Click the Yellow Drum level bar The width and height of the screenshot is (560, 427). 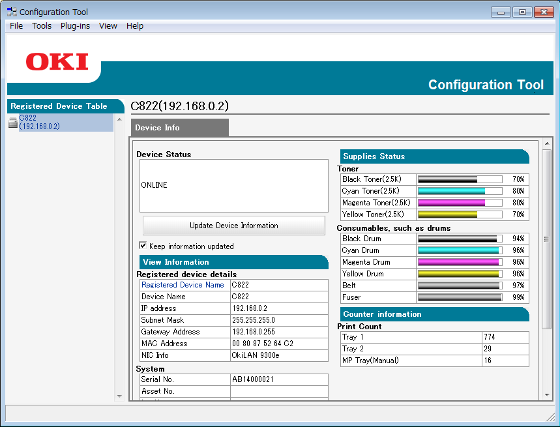460,274
